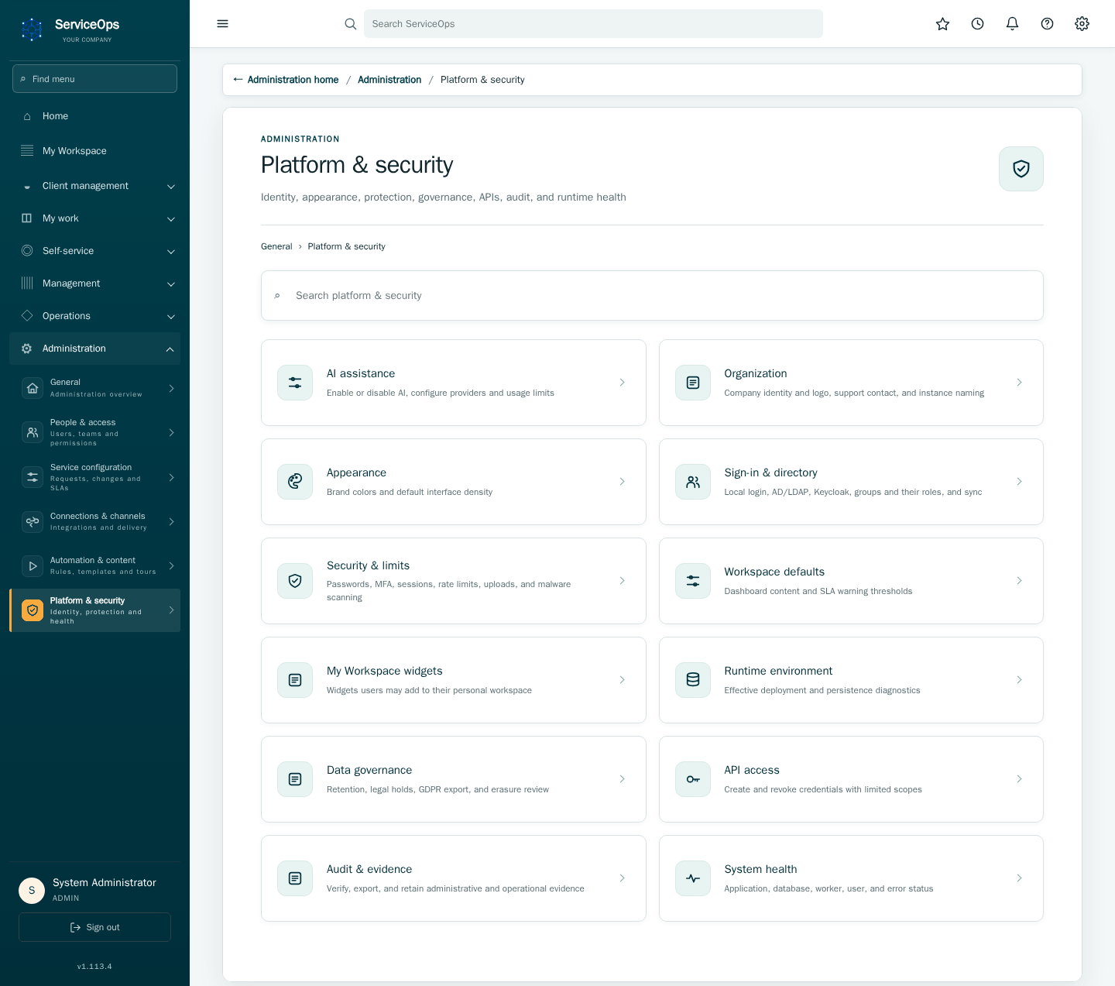Open the My Workspace widgets card
The height and width of the screenshot is (986, 1115).
pyautogui.click(x=454, y=680)
